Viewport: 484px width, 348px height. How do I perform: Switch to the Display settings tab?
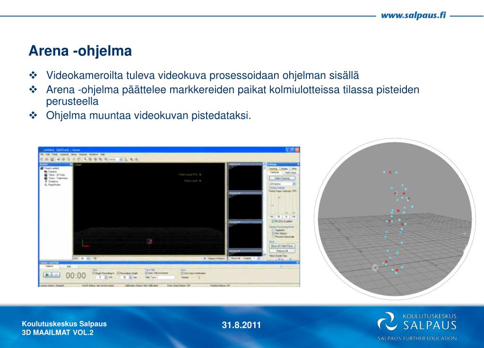(284, 169)
